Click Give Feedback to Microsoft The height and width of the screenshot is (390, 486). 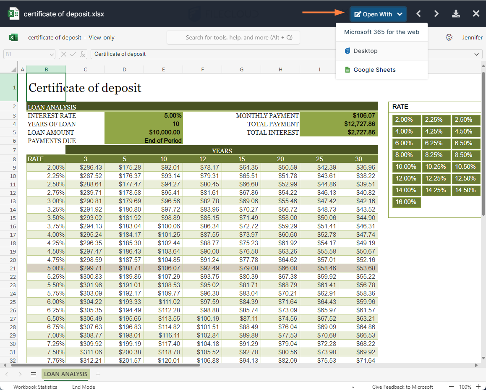tap(402, 387)
